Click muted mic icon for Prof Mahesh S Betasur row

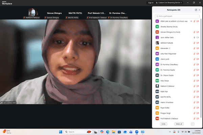pyautogui.click(x=194, y=118)
